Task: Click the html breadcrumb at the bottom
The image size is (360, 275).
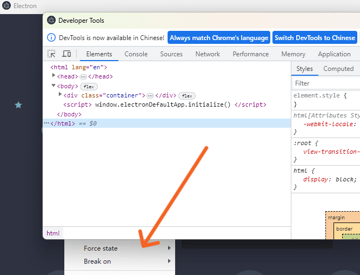Action: coord(53,233)
